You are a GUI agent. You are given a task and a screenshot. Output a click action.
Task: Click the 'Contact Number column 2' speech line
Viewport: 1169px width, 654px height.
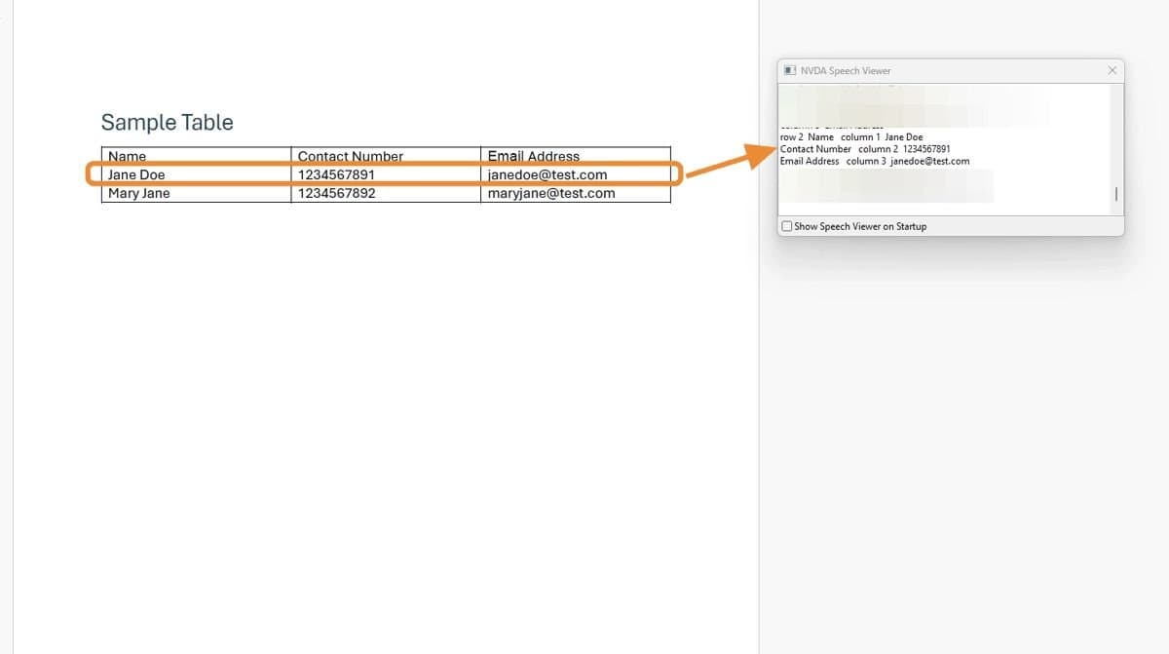tap(864, 149)
